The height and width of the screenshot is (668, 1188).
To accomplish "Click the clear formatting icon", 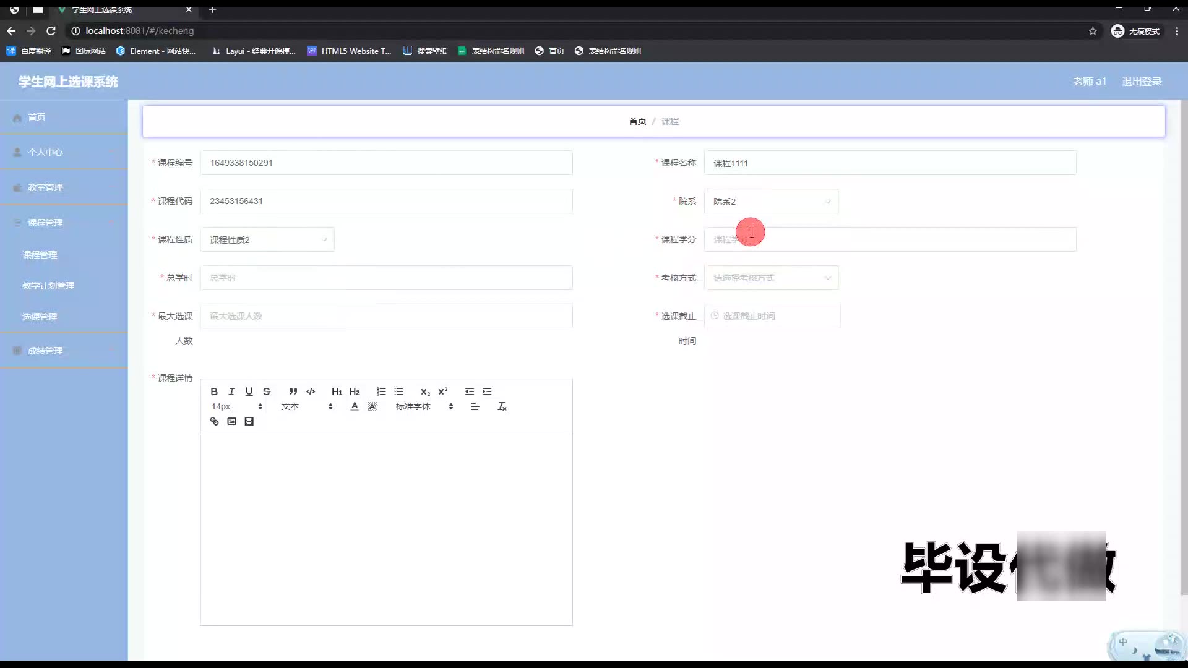I will point(502,406).
